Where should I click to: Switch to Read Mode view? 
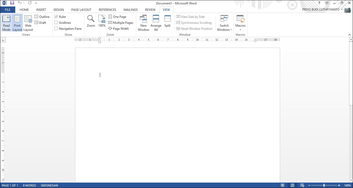(6, 23)
